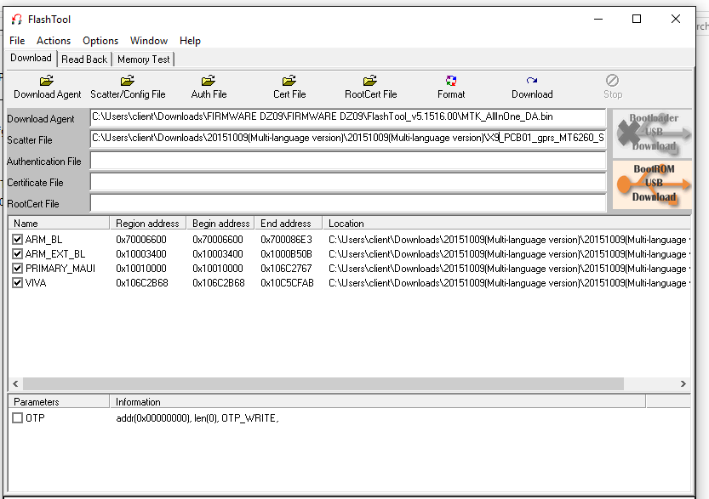Select end address 0x700086E3

click(286, 240)
